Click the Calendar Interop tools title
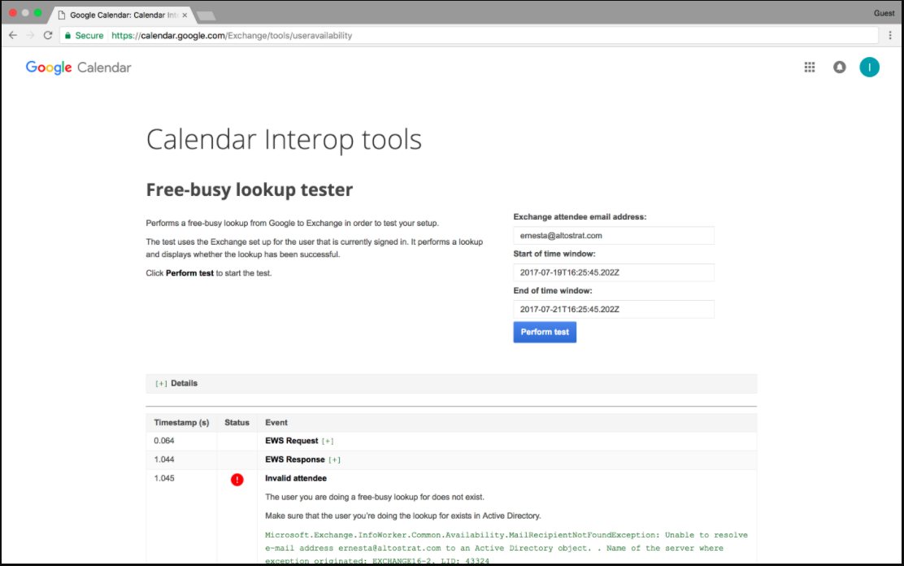The height and width of the screenshot is (566, 904). click(x=284, y=140)
